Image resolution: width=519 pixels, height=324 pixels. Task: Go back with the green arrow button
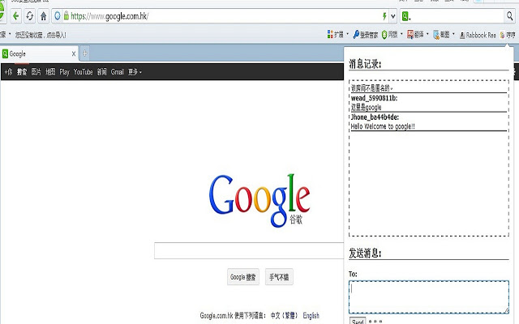pyautogui.click(x=15, y=16)
